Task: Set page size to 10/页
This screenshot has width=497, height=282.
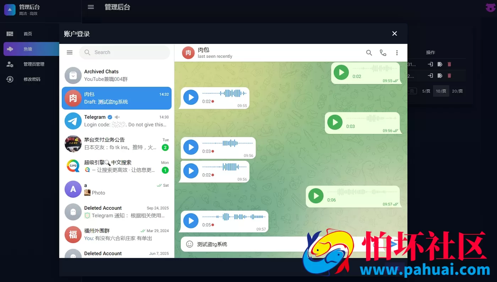Action: point(441,91)
